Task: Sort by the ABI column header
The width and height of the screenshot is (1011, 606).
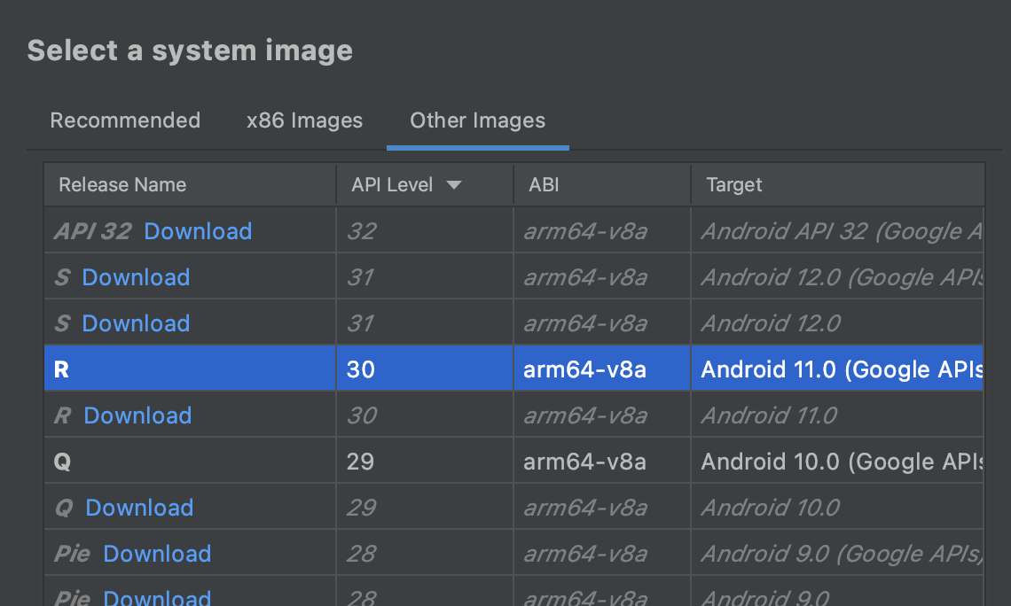Action: [x=544, y=185]
